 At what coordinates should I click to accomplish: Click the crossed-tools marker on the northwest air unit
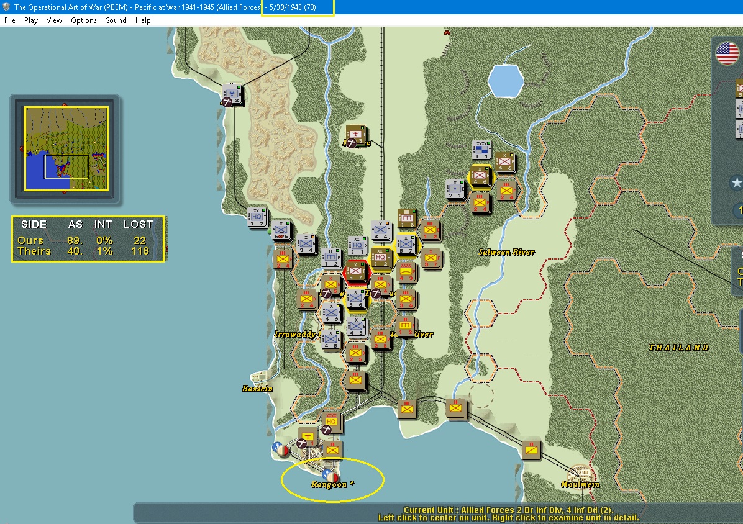(227, 101)
